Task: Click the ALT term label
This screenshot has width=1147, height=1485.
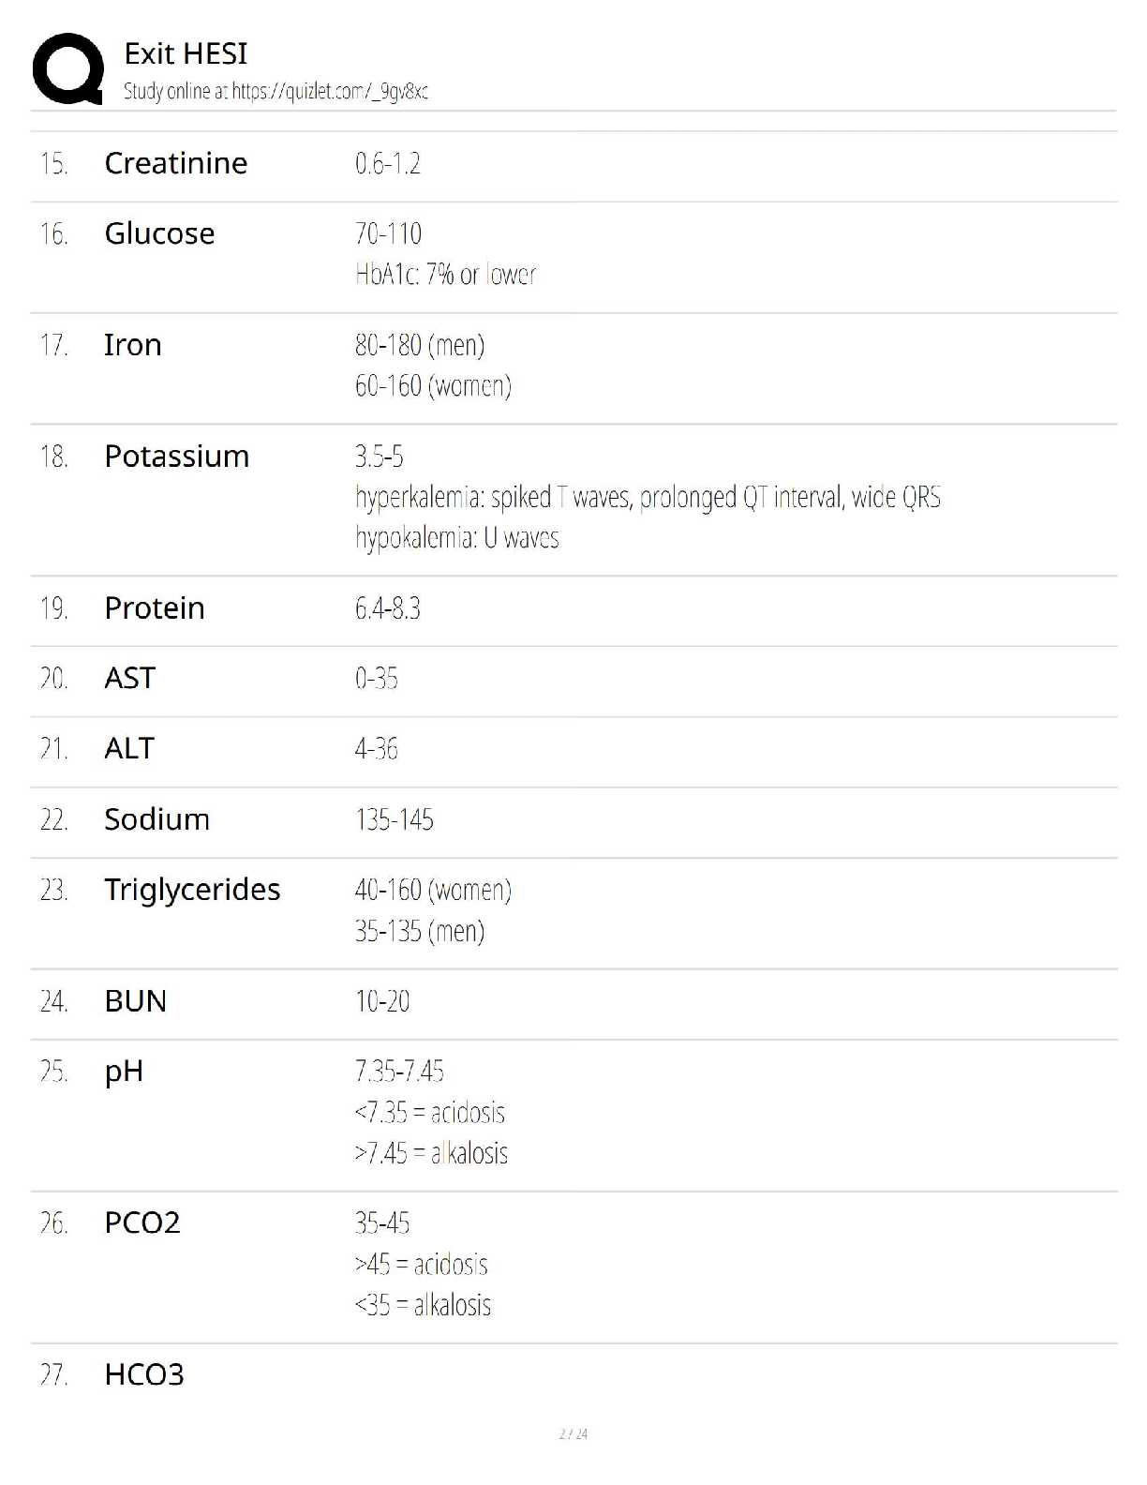Action: (x=129, y=748)
